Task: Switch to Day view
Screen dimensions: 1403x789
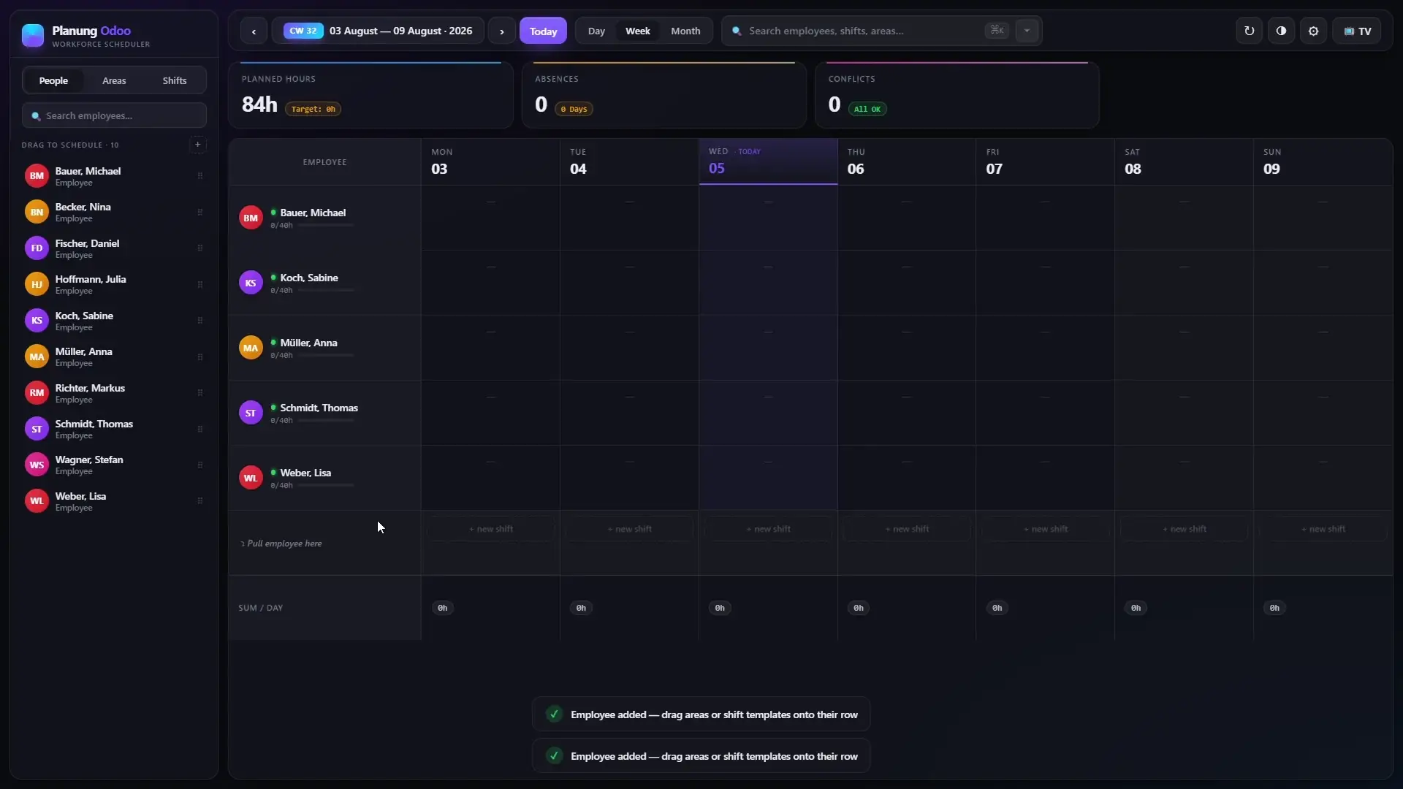Action: (x=596, y=31)
